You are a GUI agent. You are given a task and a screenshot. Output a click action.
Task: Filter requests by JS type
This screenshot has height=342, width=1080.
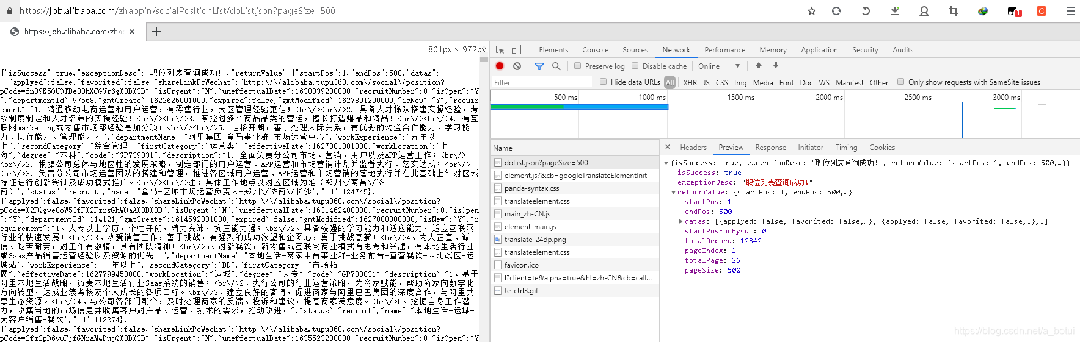click(706, 82)
